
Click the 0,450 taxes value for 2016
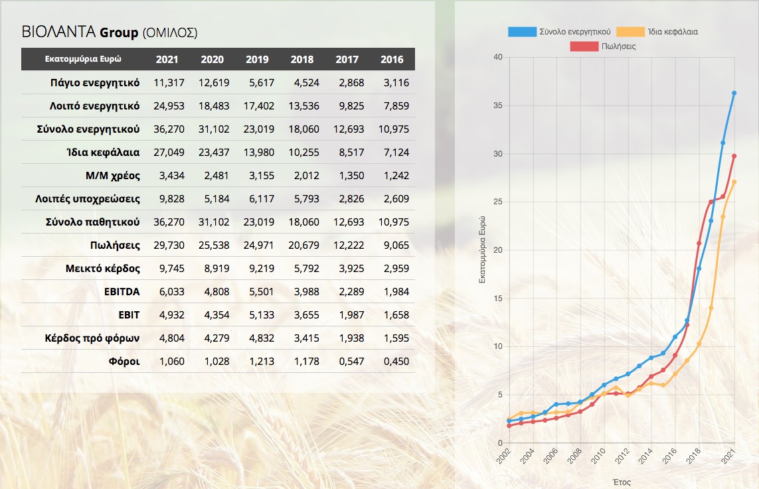(x=396, y=362)
